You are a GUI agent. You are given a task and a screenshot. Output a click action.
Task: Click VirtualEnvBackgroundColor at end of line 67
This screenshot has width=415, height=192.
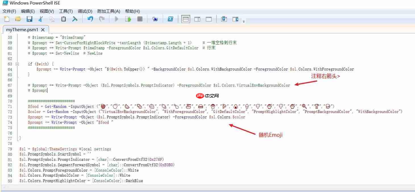coord(263,85)
